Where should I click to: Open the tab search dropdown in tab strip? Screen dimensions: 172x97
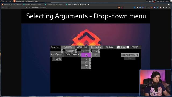pos(169,5)
